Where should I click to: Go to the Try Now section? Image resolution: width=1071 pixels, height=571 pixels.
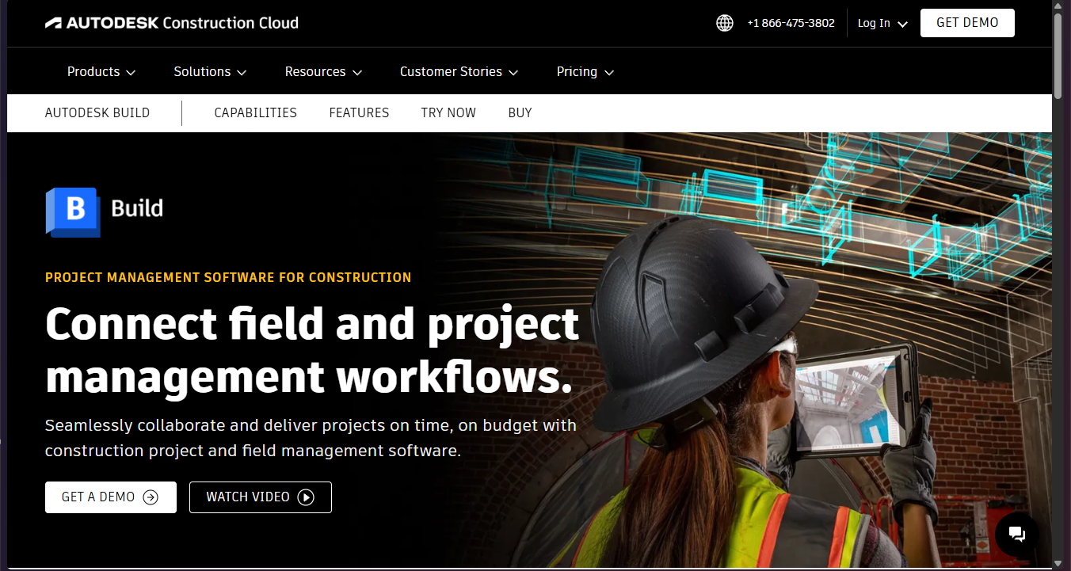click(448, 112)
